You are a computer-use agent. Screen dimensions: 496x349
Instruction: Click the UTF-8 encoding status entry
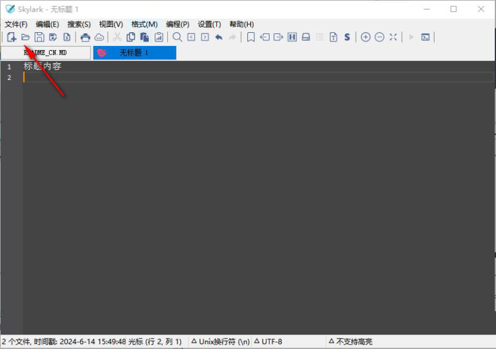[268, 342]
